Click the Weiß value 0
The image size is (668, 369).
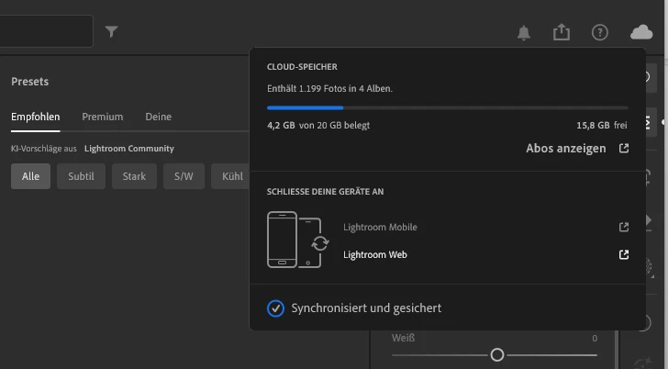pyautogui.click(x=595, y=339)
